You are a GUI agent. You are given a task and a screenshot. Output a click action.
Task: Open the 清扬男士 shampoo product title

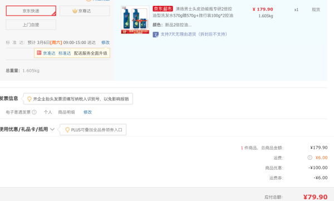tap(193, 12)
